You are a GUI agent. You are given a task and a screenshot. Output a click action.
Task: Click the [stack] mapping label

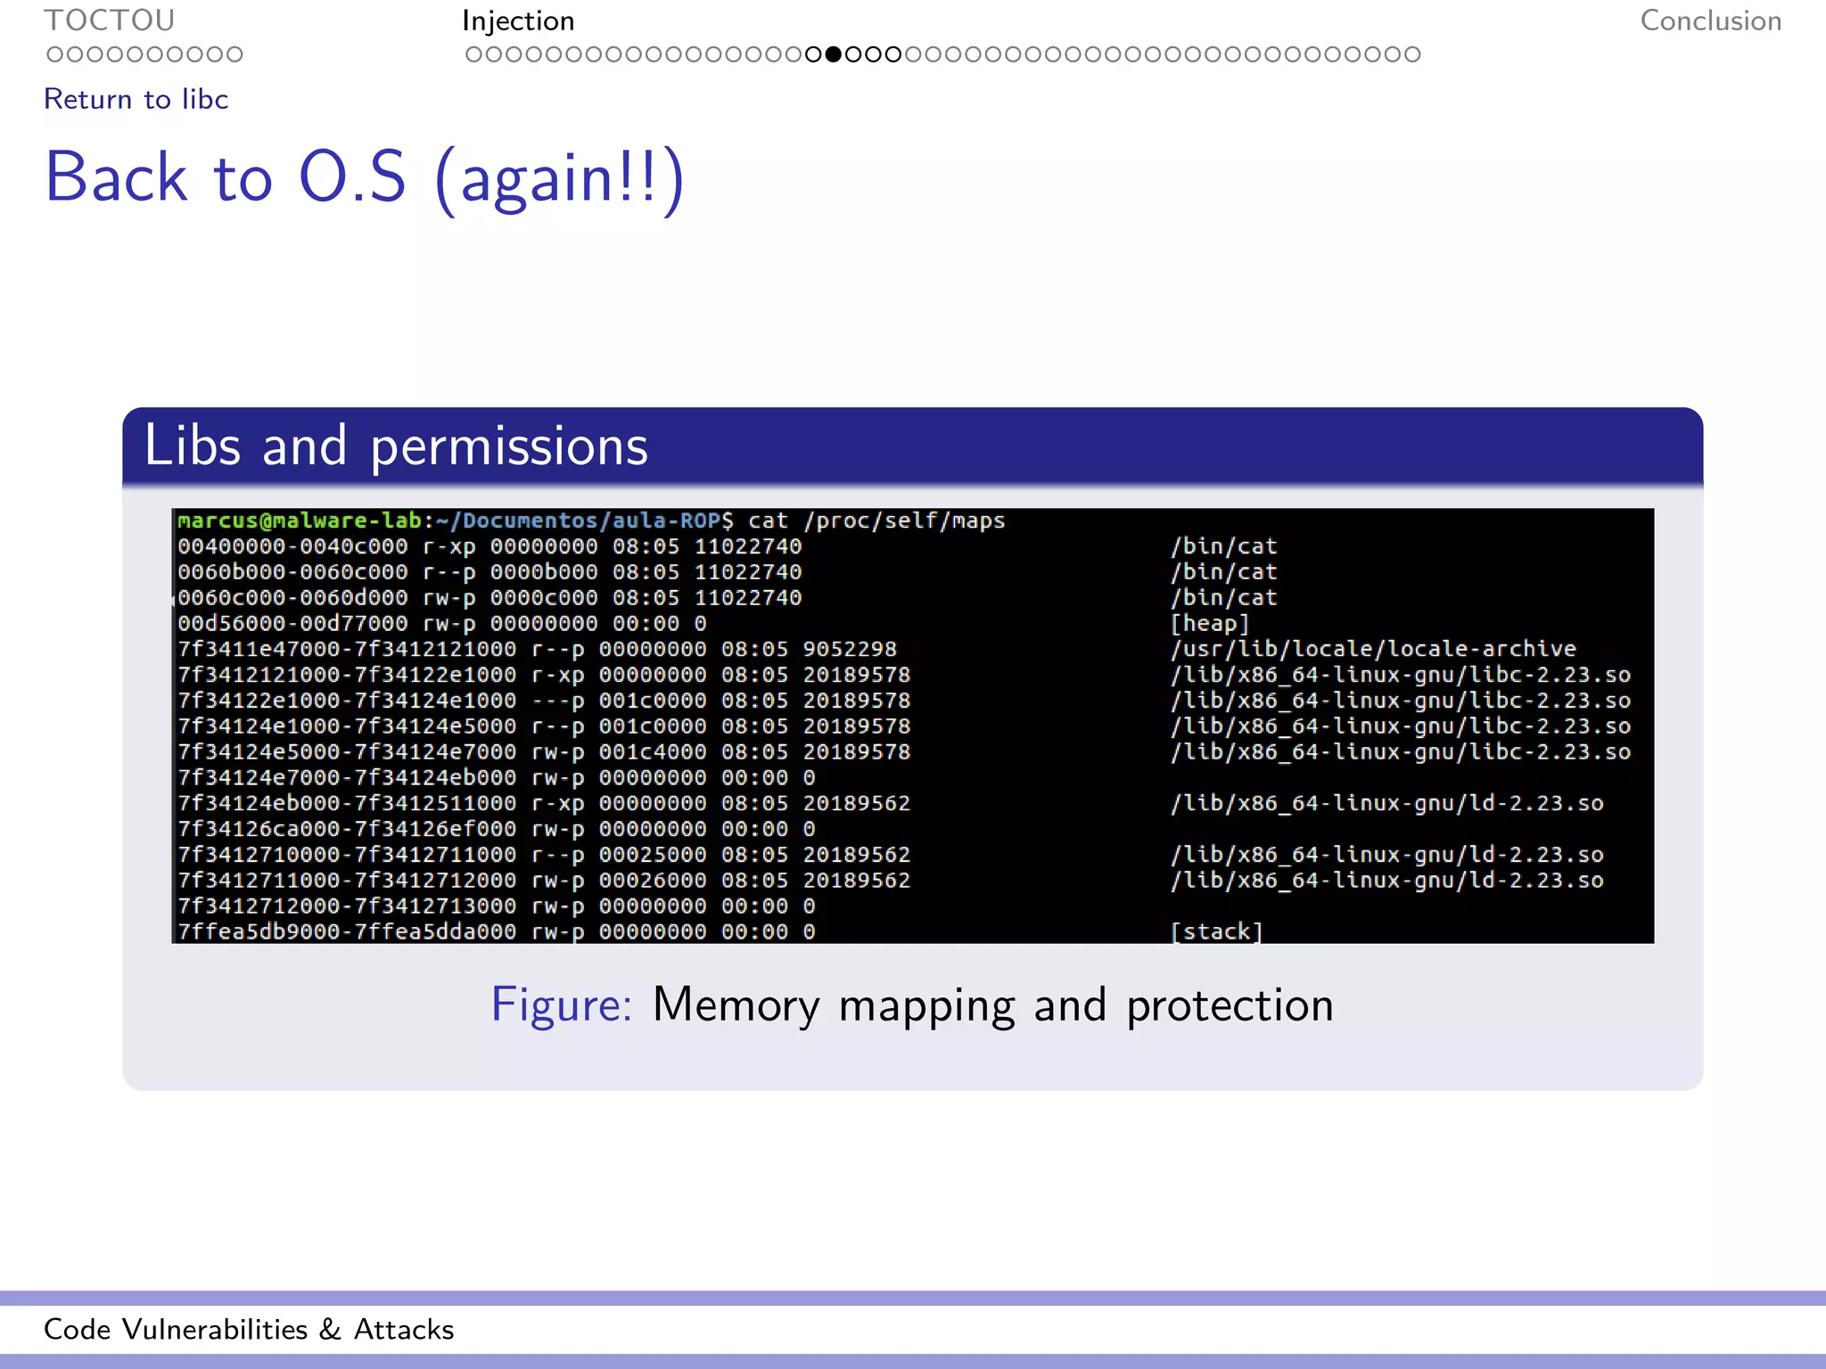tap(1217, 932)
